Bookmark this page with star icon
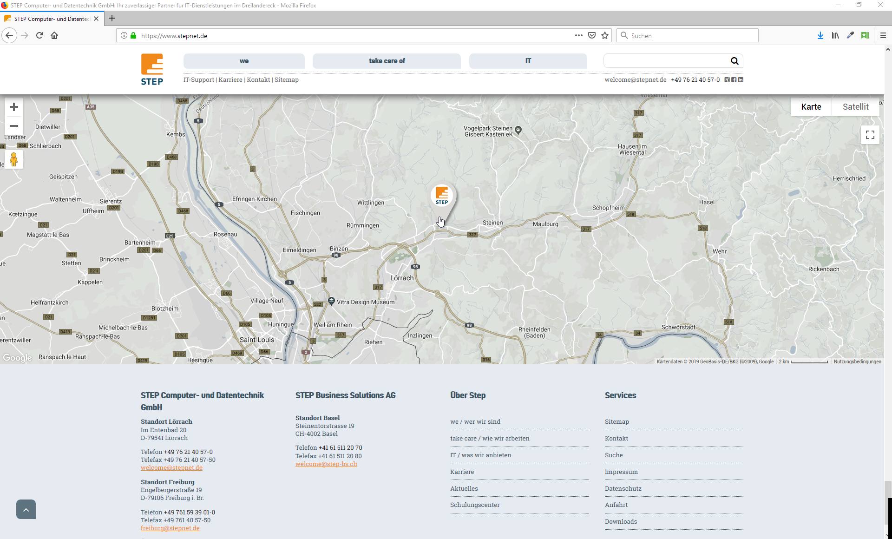 [605, 36]
